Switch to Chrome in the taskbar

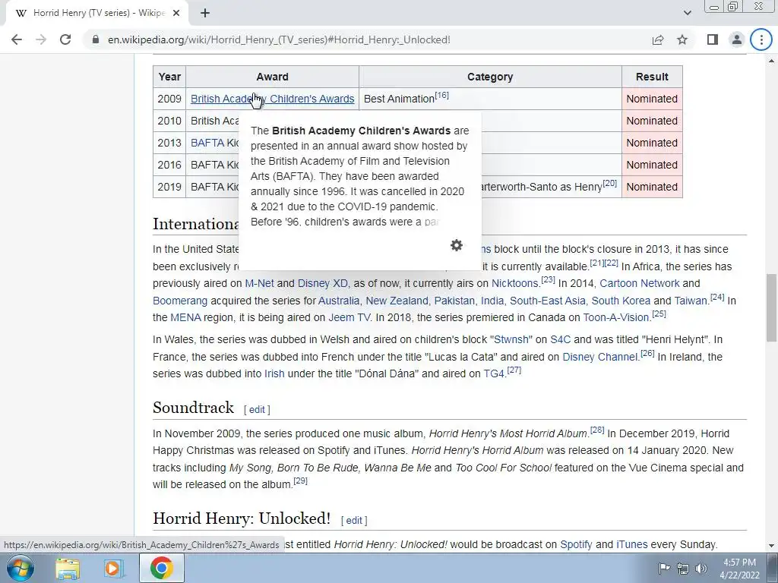coord(161,568)
